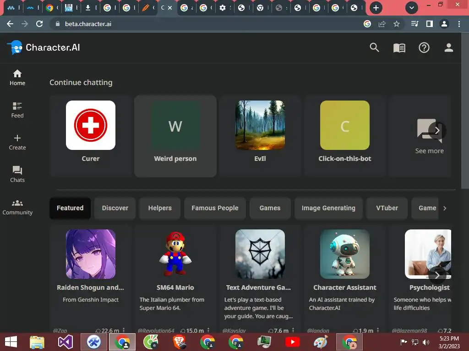
Task: Go to Home in the sidebar
Action: 17,78
